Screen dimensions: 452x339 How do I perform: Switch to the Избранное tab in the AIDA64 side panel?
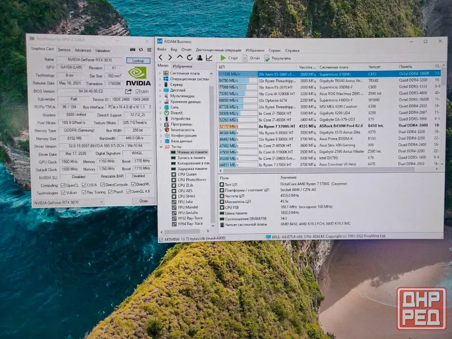[x=182, y=66]
